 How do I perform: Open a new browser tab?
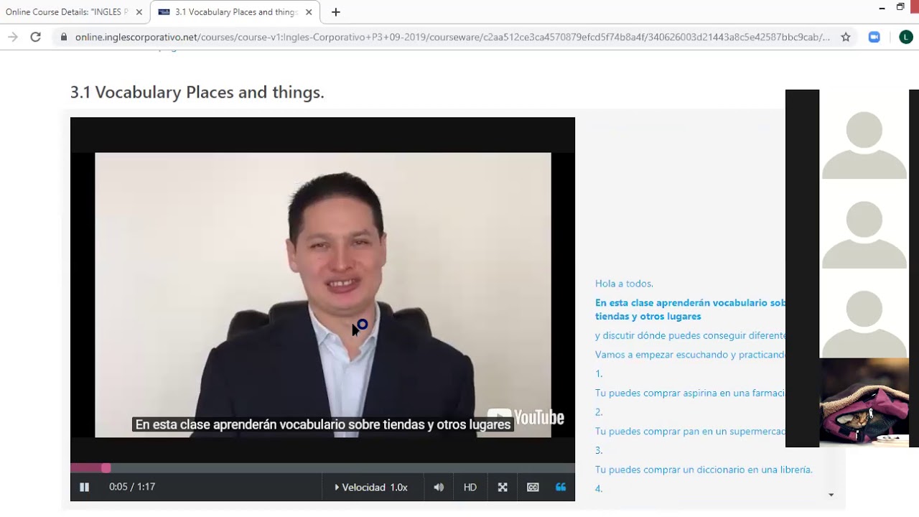tap(335, 12)
